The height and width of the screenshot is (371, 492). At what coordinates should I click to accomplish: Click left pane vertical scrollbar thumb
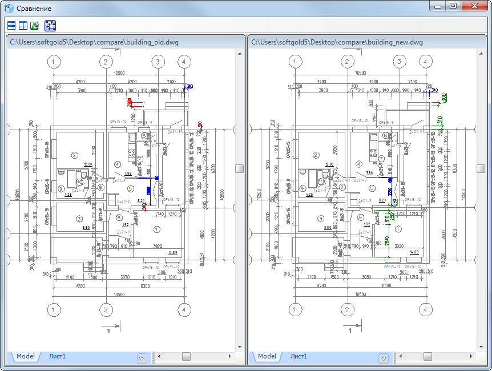coord(240,168)
